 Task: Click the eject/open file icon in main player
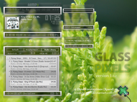coord(25,35)
